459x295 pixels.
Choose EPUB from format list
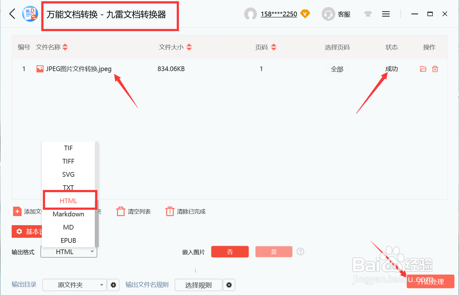click(x=68, y=241)
